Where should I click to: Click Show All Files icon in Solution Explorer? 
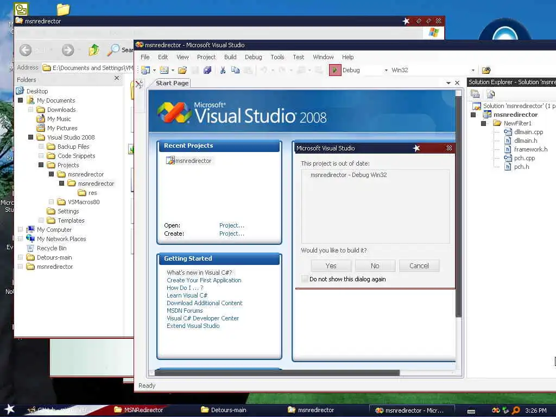point(491,94)
